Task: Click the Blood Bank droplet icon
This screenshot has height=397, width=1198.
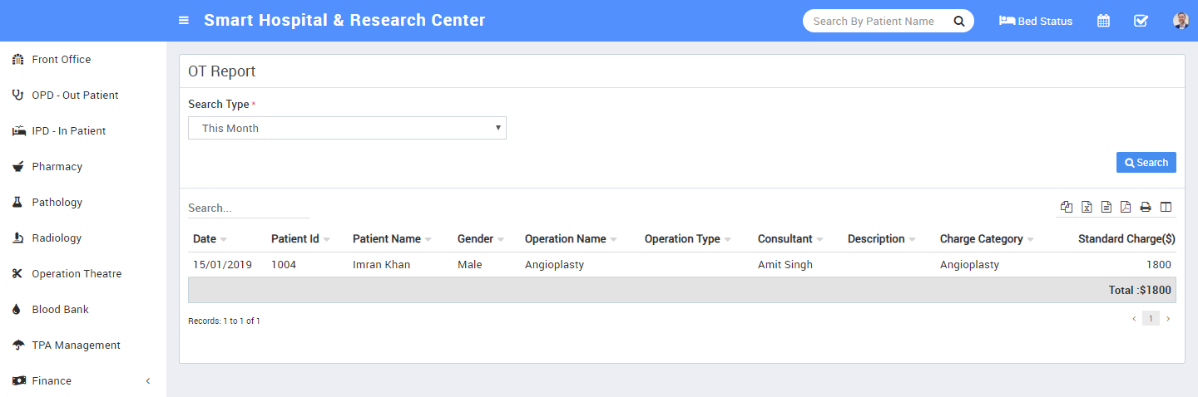Action: [x=17, y=310]
